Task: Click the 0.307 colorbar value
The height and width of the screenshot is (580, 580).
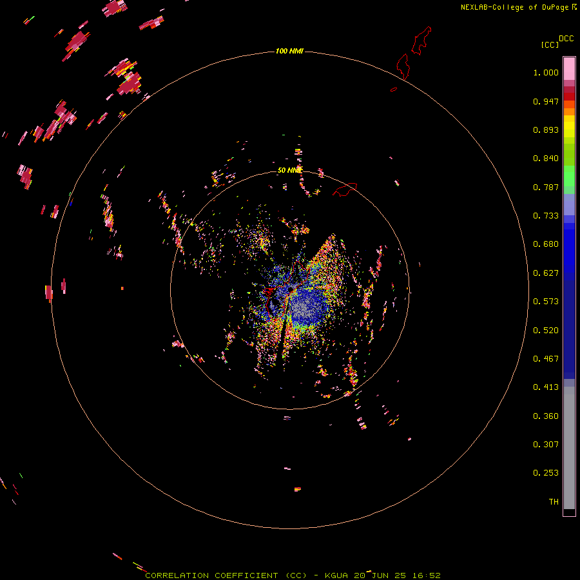Action: [x=546, y=445]
